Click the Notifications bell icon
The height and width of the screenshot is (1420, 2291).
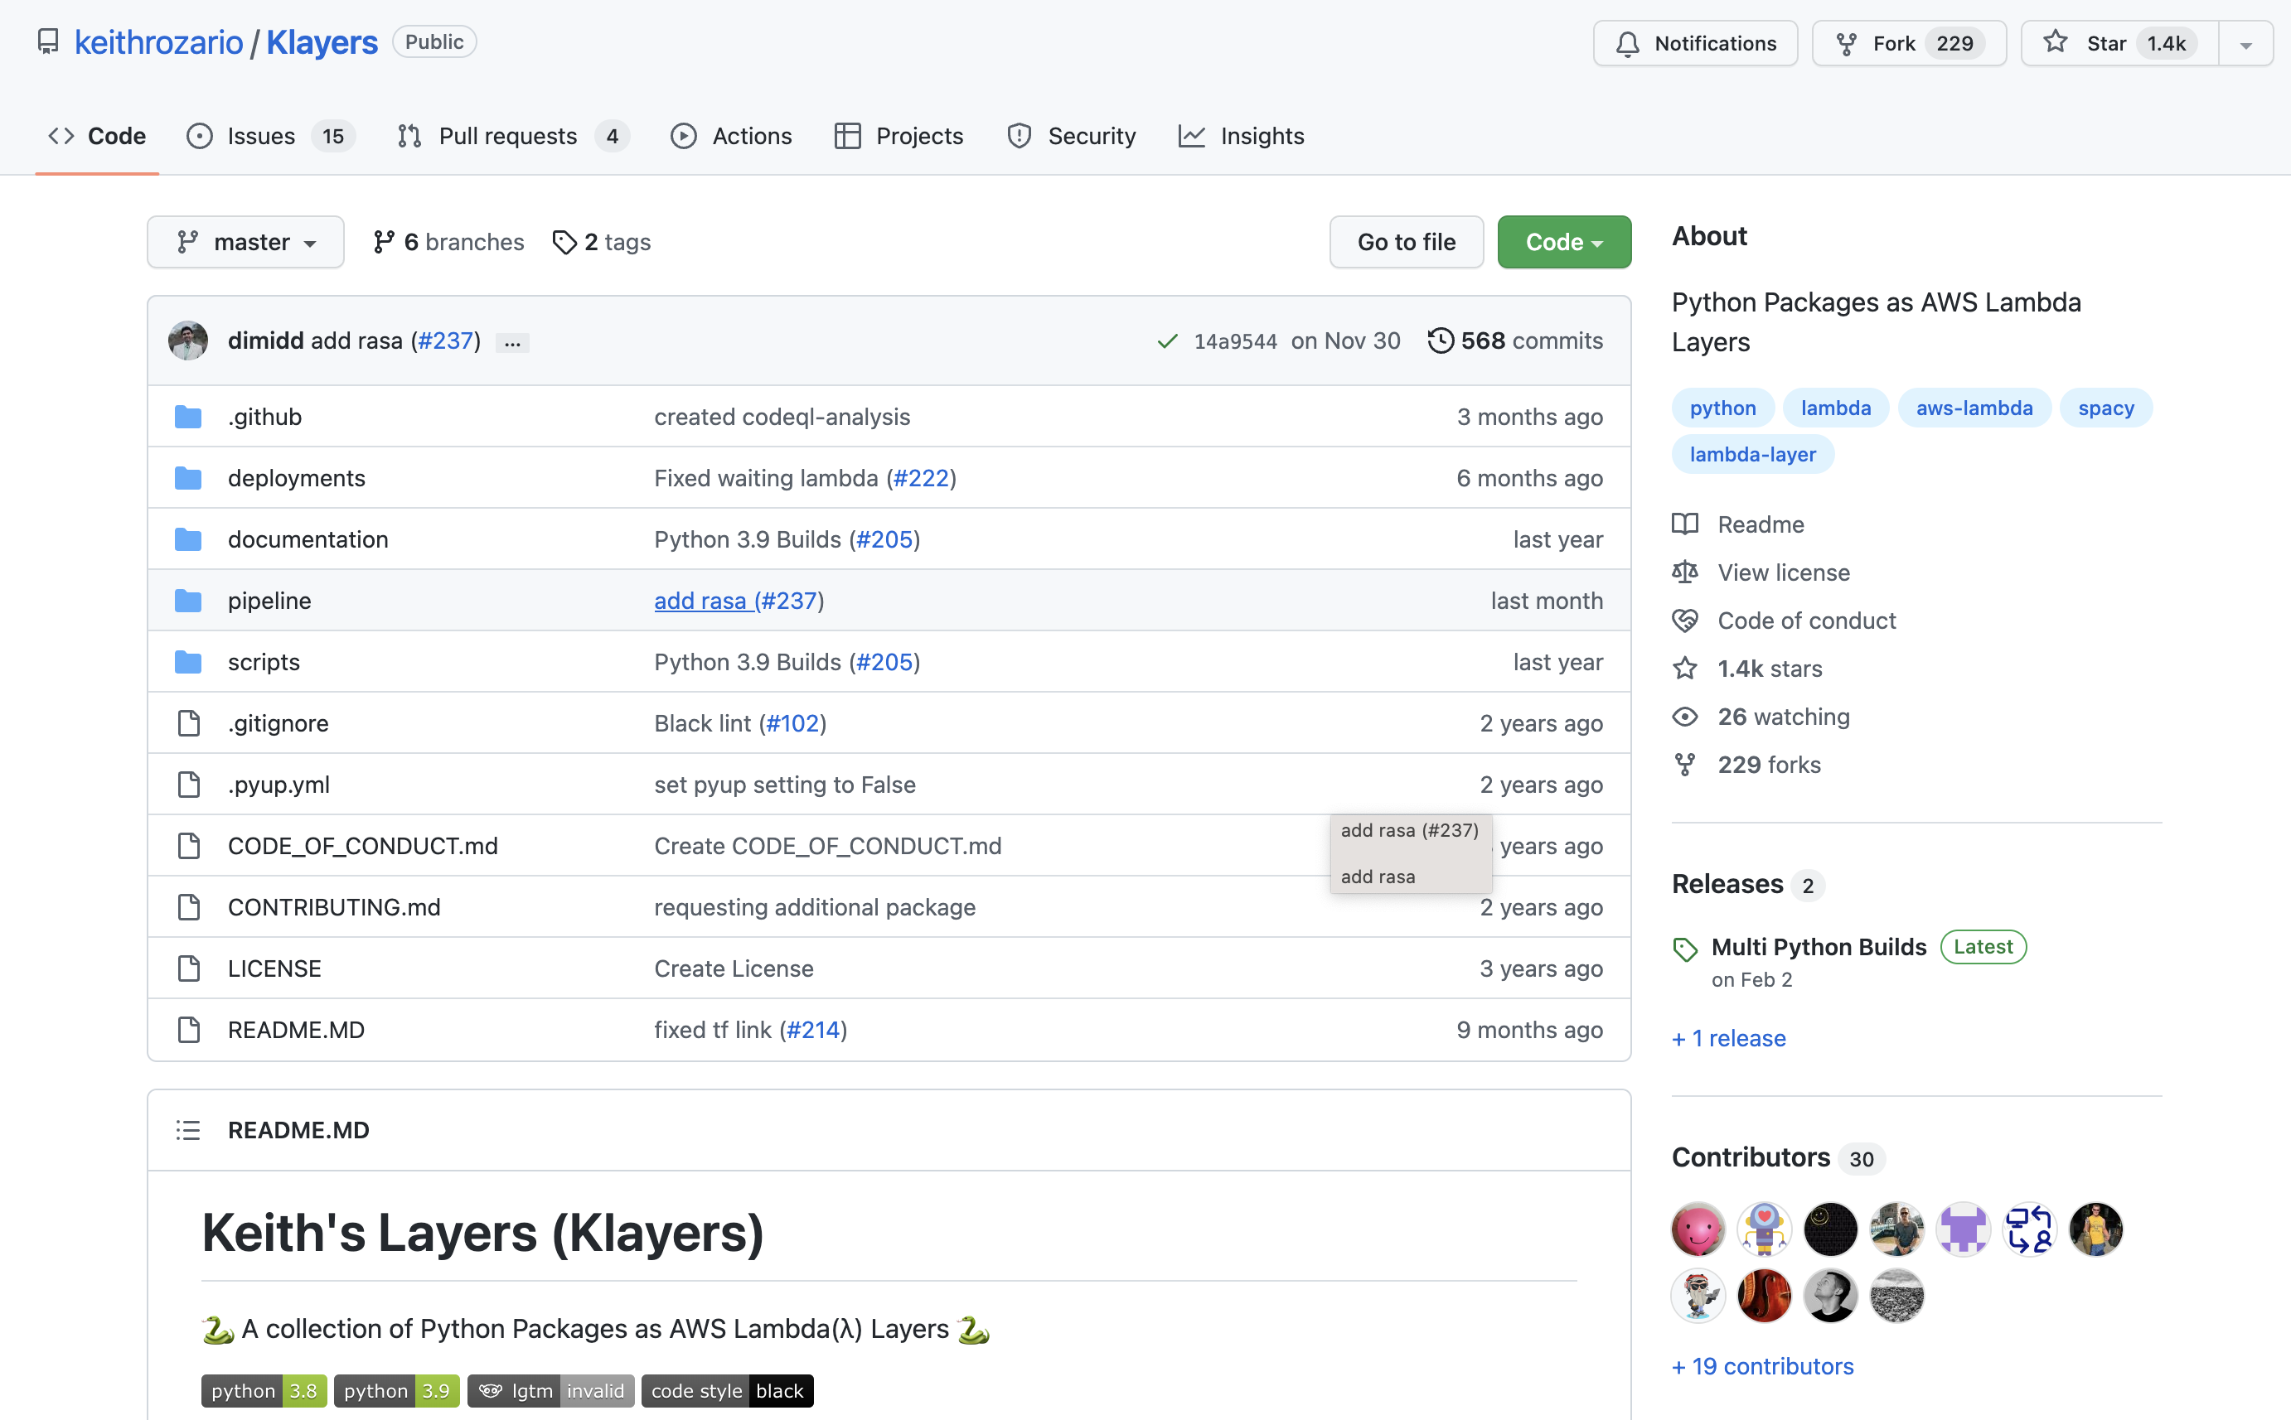click(x=1628, y=43)
